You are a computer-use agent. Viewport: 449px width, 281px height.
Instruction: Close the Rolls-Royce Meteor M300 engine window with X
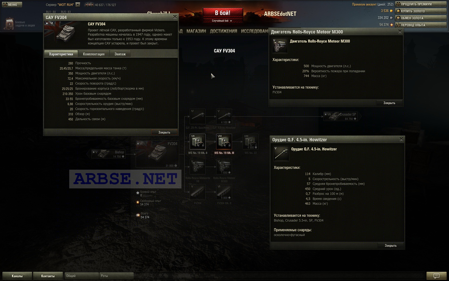coord(400,31)
